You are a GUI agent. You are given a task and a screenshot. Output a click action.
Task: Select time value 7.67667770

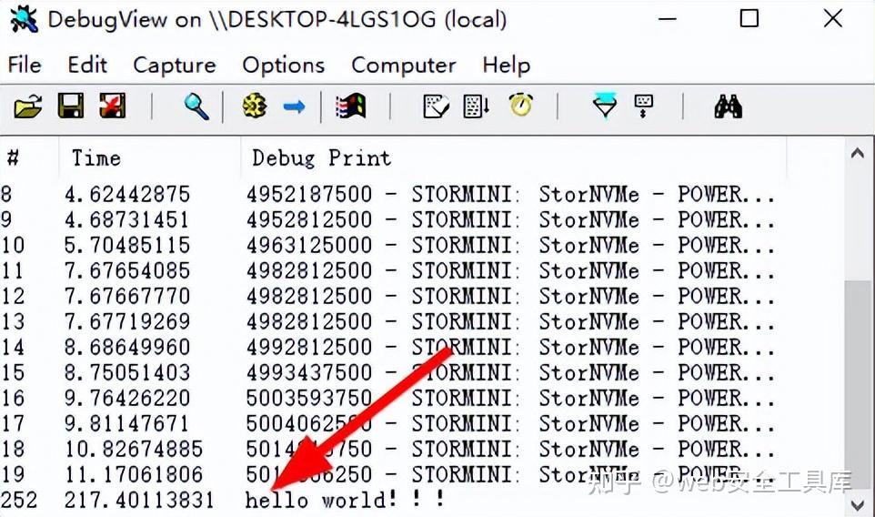click(x=127, y=296)
